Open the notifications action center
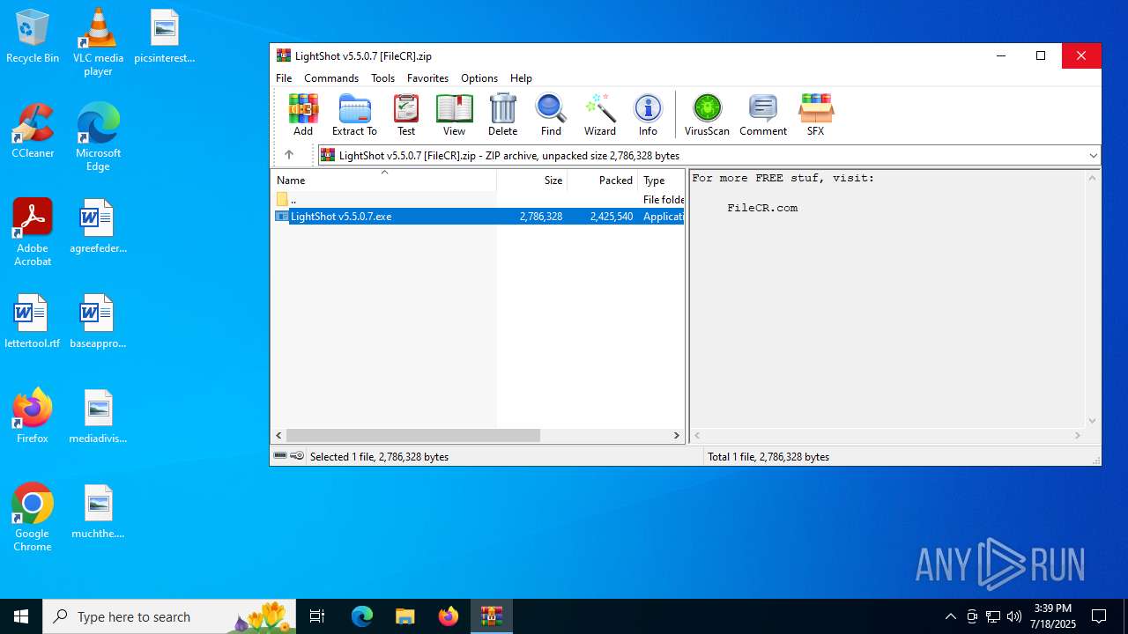This screenshot has width=1128, height=634. 1099,616
